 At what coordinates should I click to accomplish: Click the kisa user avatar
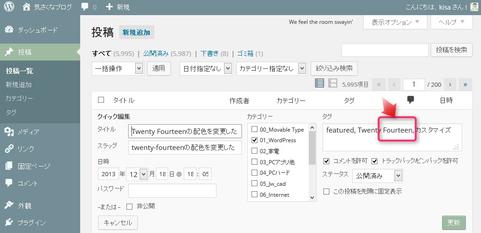click(474, 7)
